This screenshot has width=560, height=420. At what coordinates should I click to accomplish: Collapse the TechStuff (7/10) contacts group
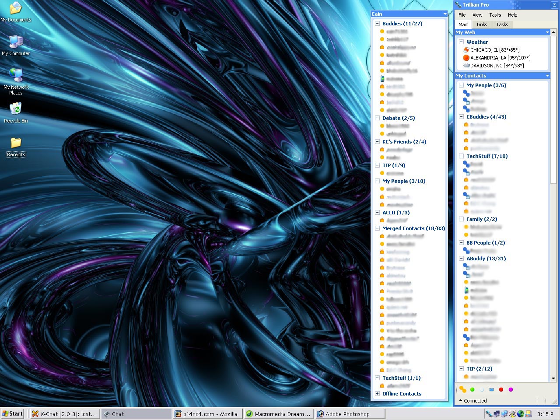tap(461, 156)
